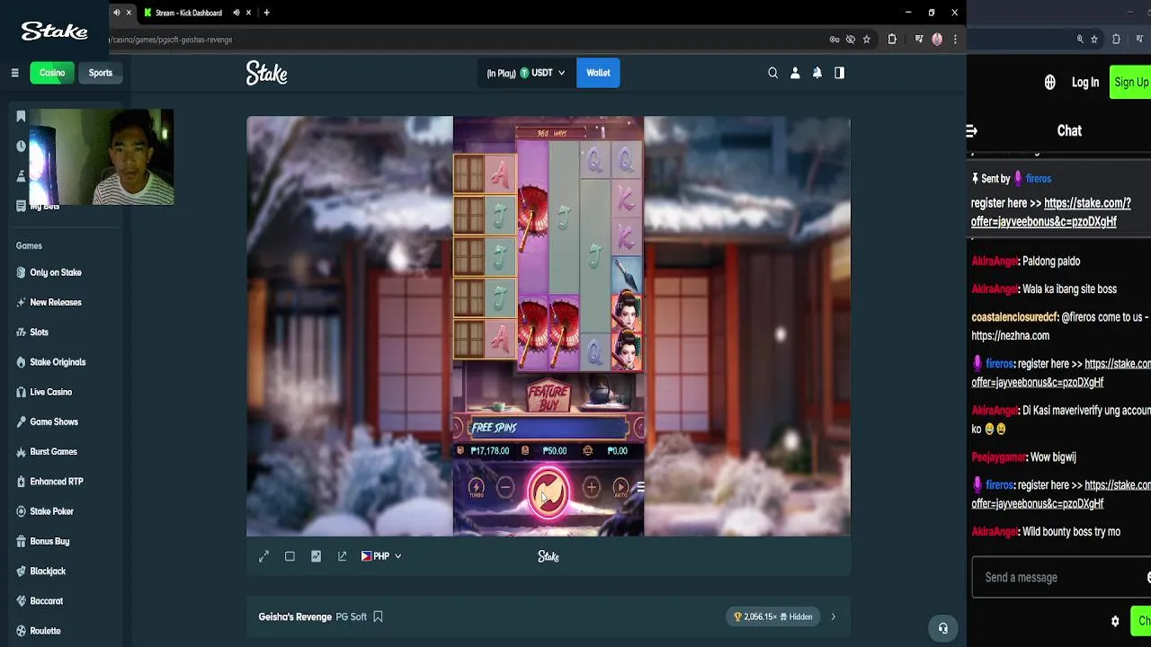The image size is (1151, 647).
Task: Open Bonus Buy games
Action: click(49, 541)
